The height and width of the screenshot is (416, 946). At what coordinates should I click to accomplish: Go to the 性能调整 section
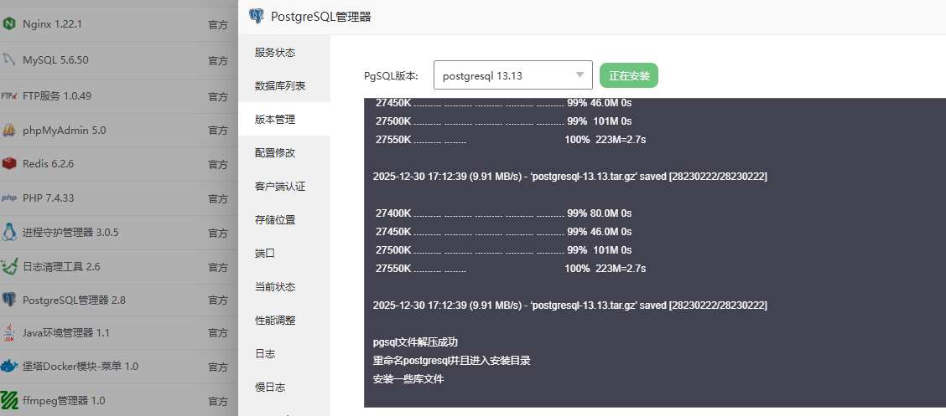tap(275, 321)
